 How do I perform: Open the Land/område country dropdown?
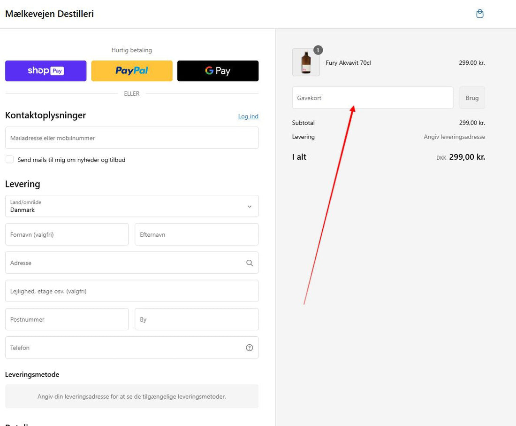(x=132, y=206)
